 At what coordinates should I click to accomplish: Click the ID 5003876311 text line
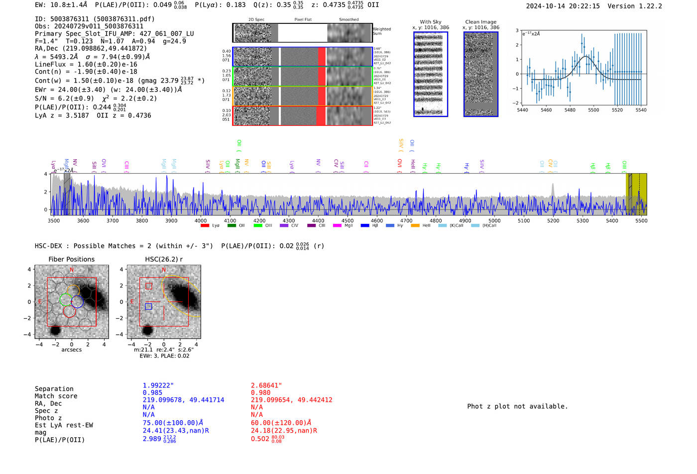tap(95, 19)
